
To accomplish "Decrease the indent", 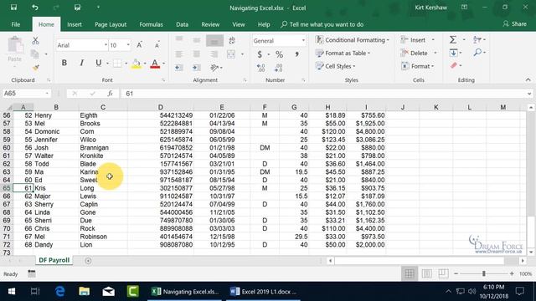I will click(x=178, y=68).
